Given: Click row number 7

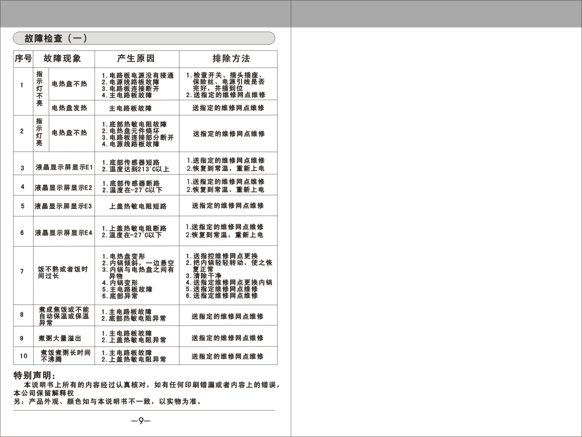Looking at the screenshot, I should 22,271.
